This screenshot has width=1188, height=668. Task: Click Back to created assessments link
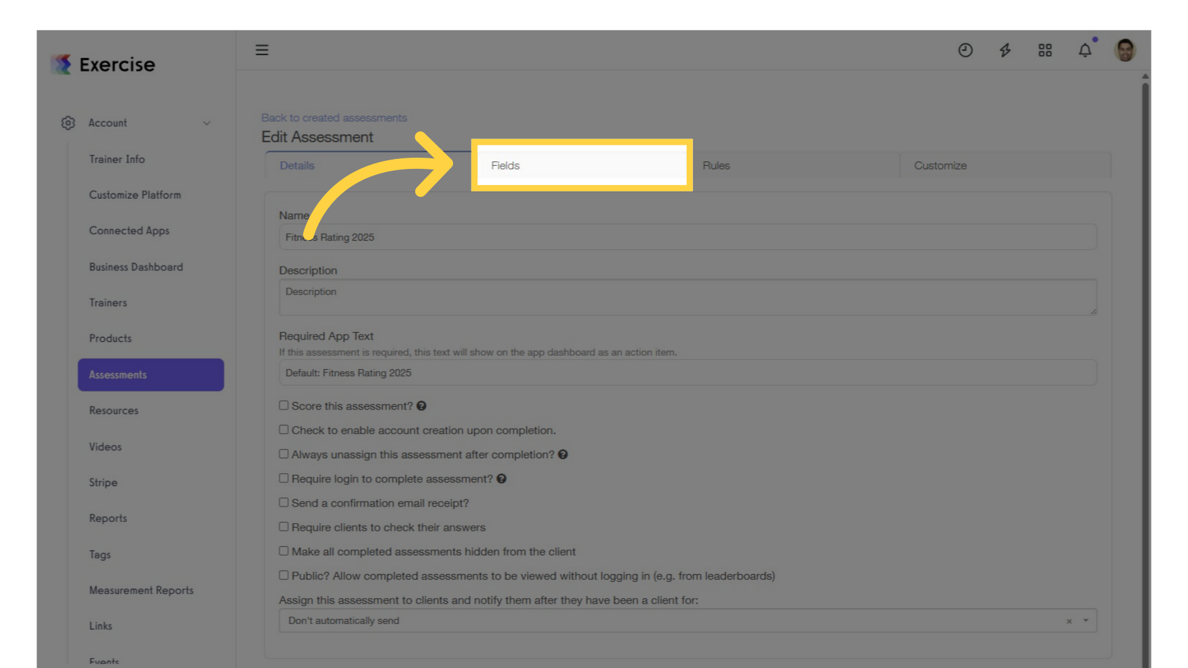(x=334, y=118)
